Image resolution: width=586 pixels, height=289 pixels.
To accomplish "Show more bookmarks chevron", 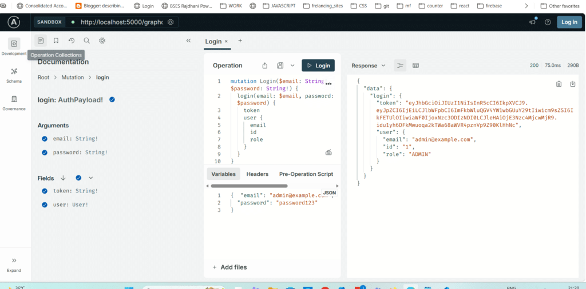I will (x=526, y=6).
